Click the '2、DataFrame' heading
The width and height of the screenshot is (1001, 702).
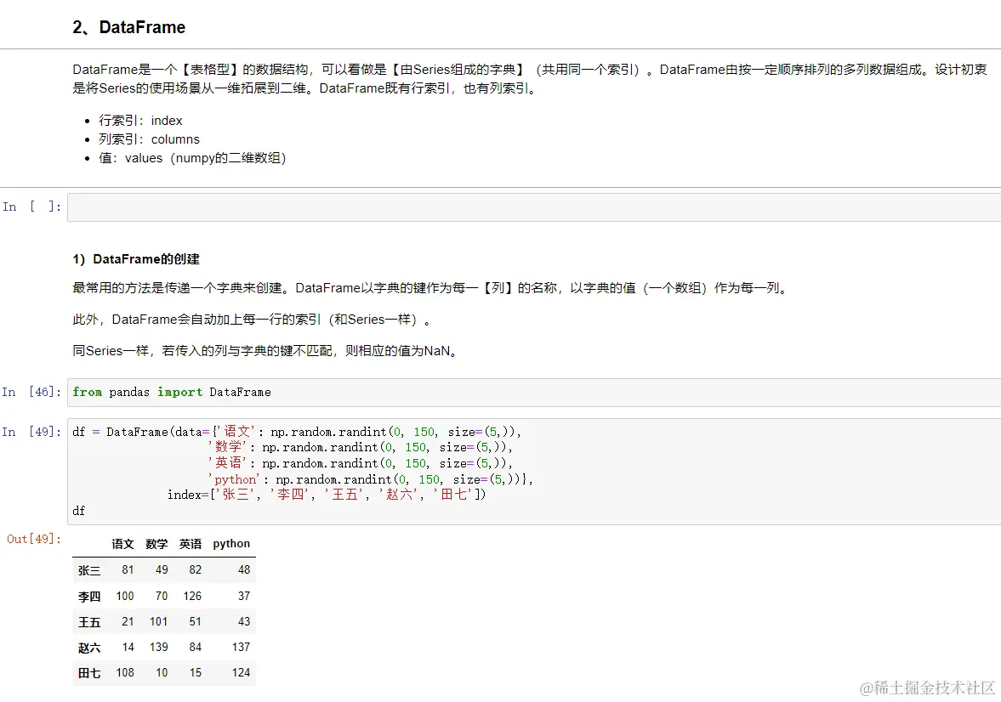(x=129, y=27)
